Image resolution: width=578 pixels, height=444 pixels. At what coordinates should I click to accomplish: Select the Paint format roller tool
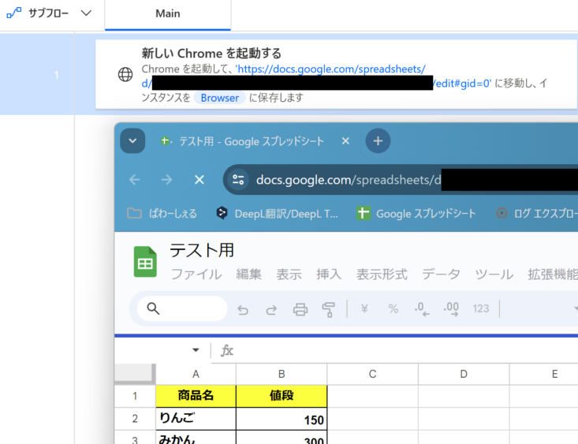click(x=329, y=309)
